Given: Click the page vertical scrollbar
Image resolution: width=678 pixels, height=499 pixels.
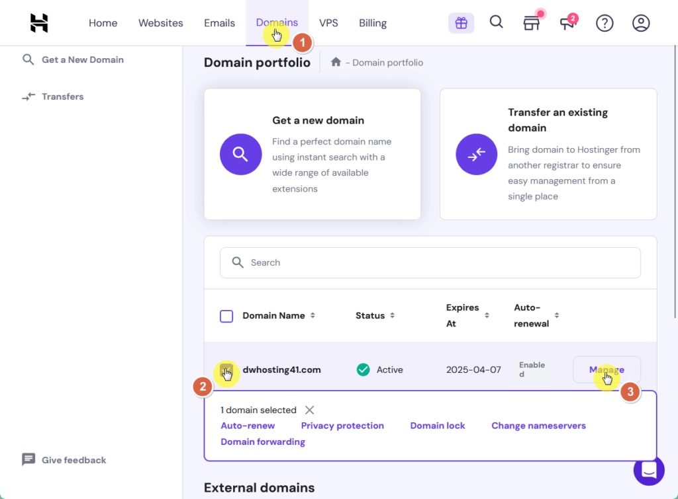Looking at the screenshot, I should 675,181.
